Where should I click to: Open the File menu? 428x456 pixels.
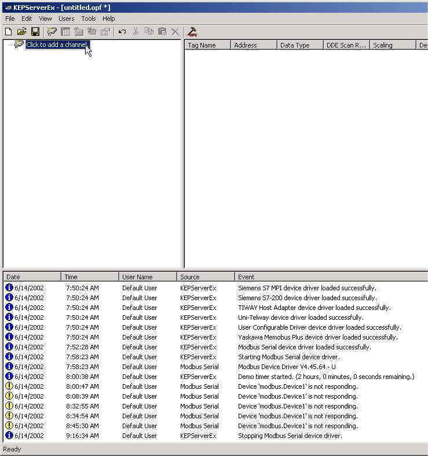click(x=10, y=19)
